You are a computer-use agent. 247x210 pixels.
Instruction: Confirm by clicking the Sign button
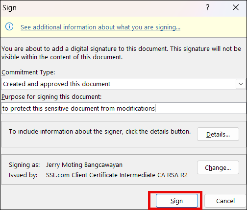177,201
